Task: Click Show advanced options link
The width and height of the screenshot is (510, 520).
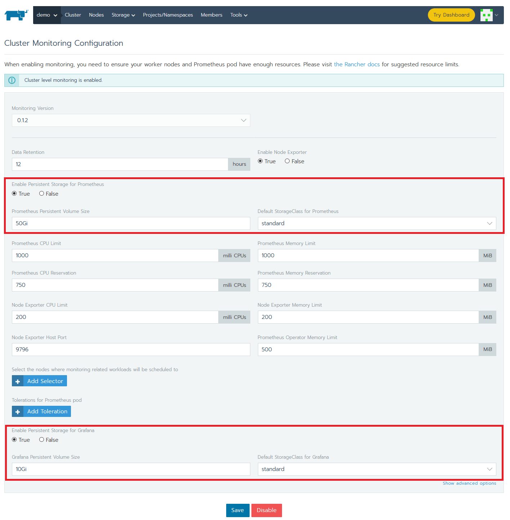Action: point(469,483)
